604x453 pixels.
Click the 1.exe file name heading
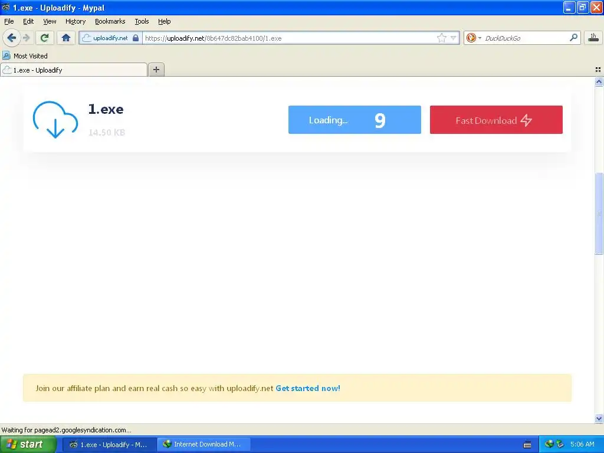106,109
